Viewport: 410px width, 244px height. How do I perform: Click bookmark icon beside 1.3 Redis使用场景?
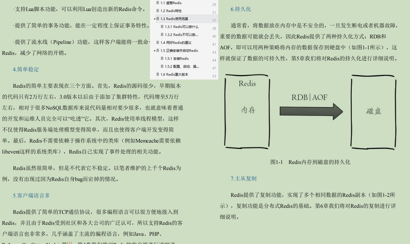coord(158,19)
